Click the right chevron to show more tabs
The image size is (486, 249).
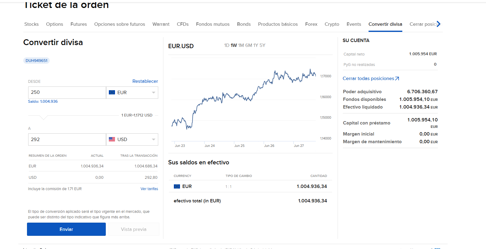pos(438,24)
